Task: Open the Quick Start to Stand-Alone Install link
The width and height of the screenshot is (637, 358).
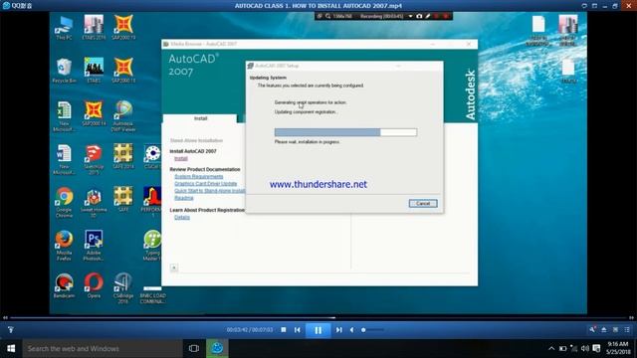Action: (210, 191)
